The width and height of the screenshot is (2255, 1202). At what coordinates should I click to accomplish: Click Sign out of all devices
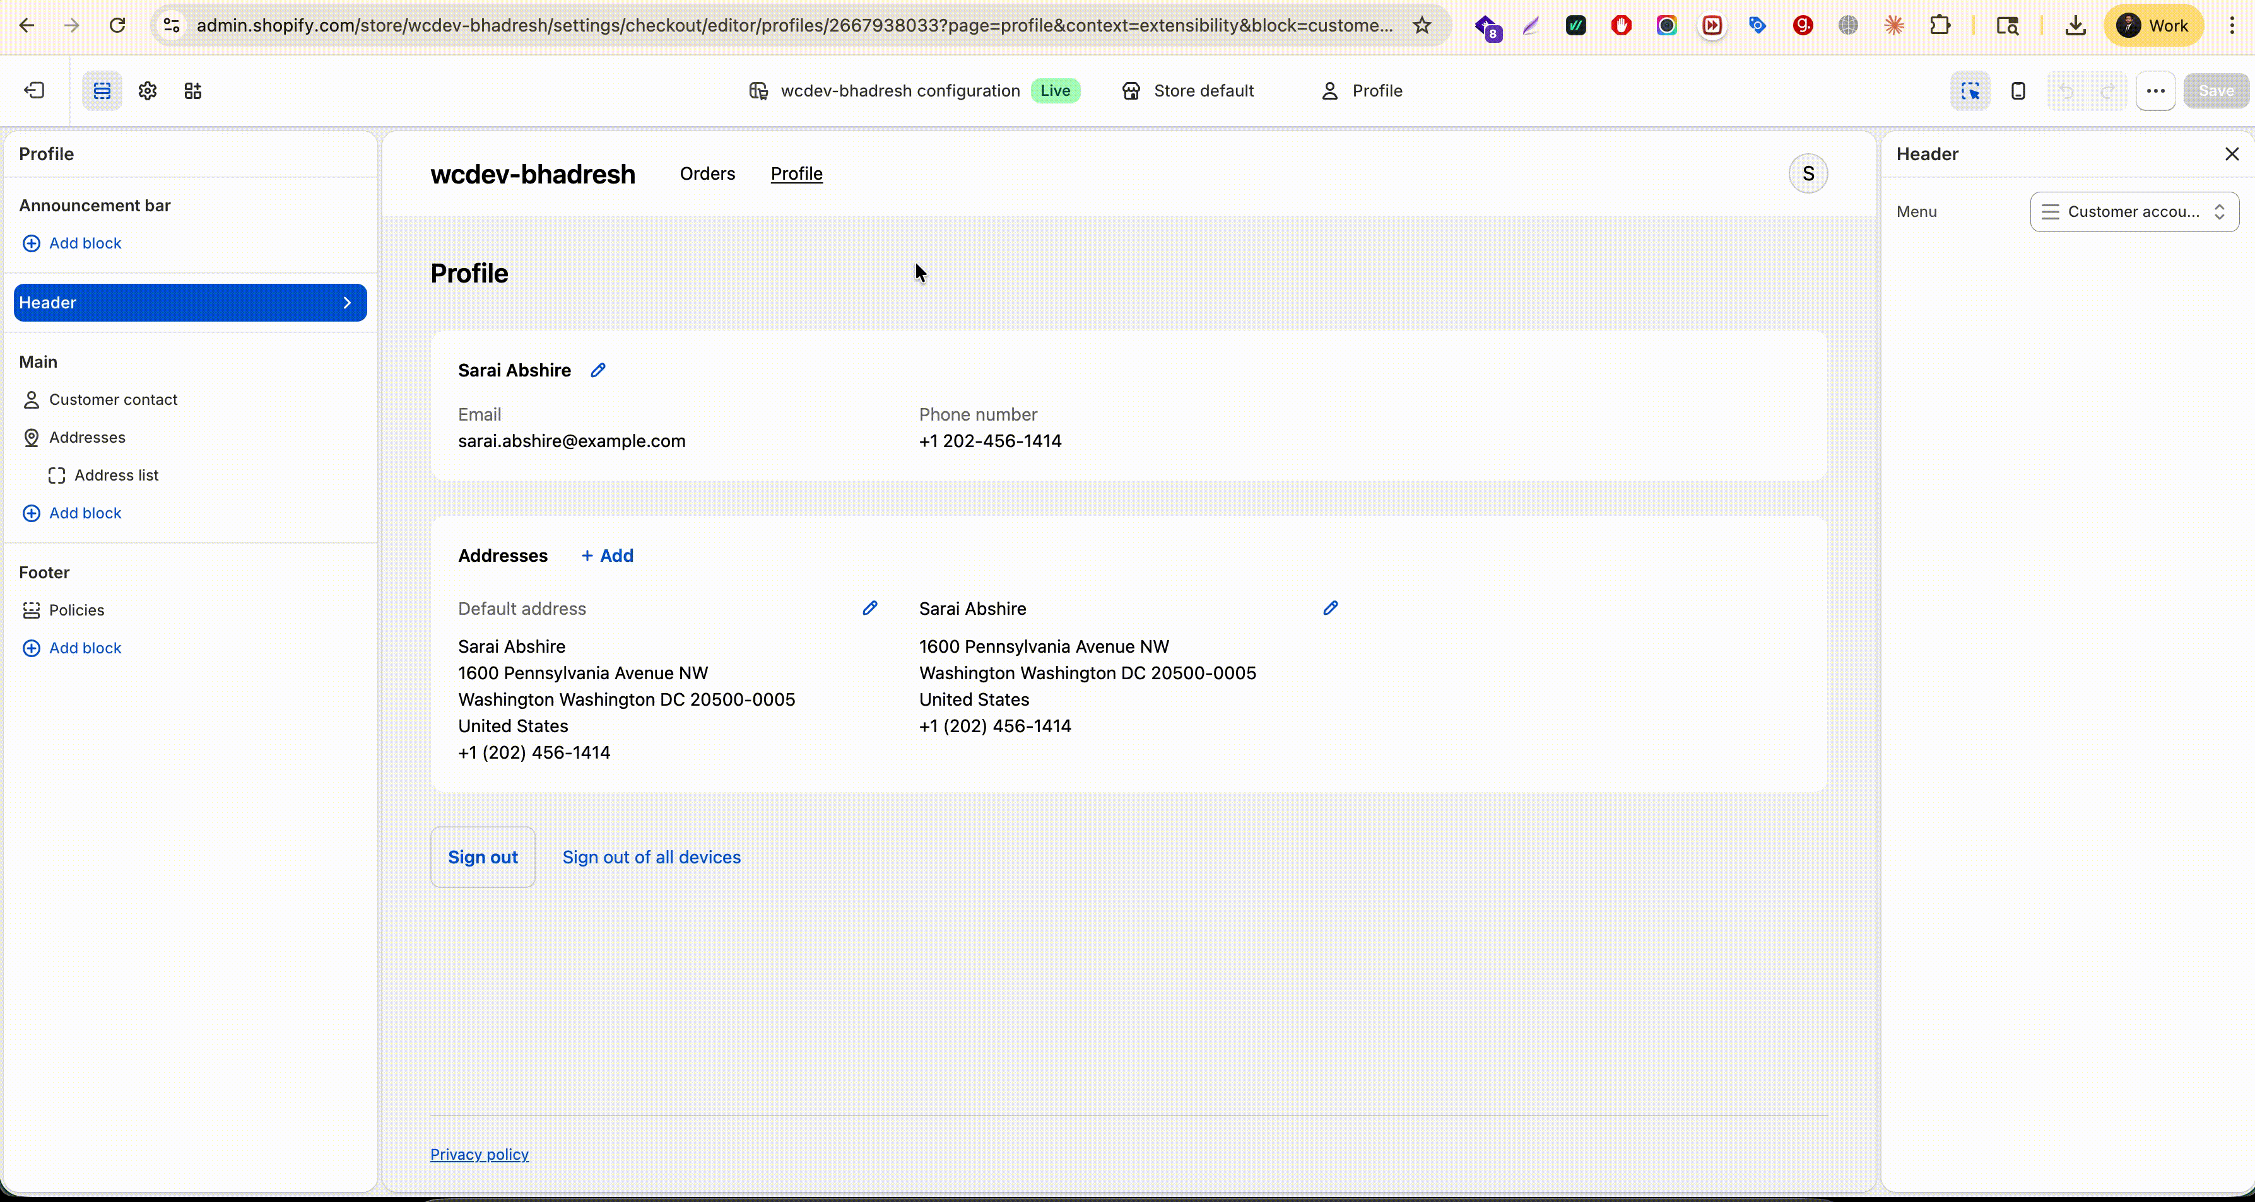coord(651,857)
